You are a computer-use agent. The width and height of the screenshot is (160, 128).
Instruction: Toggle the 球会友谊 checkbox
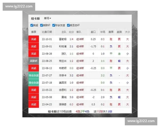54,25
